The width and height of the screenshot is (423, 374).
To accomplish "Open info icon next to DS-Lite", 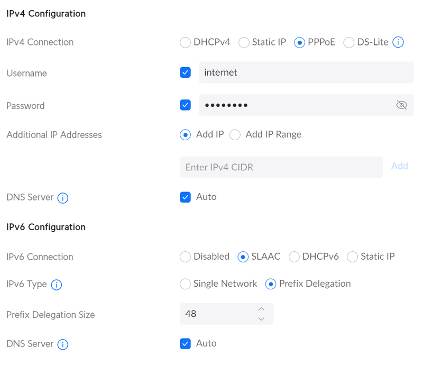I will pos(398,42).
